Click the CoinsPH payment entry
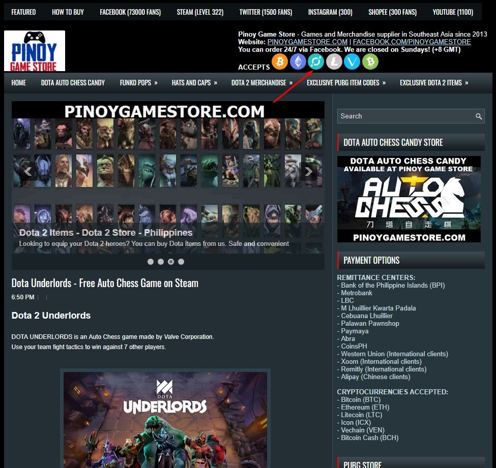 (x=352, y=347)
